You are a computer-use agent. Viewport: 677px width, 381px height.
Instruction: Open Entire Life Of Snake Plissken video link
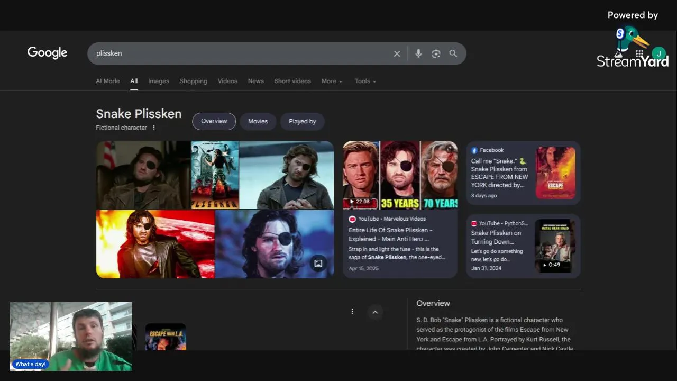[390, 234]
